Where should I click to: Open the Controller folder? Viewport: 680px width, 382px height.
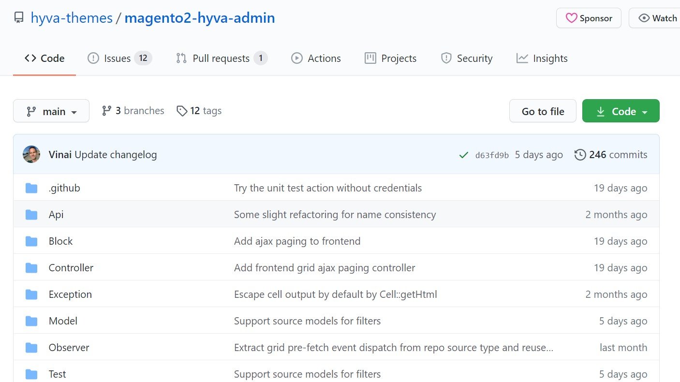(71, 268)
